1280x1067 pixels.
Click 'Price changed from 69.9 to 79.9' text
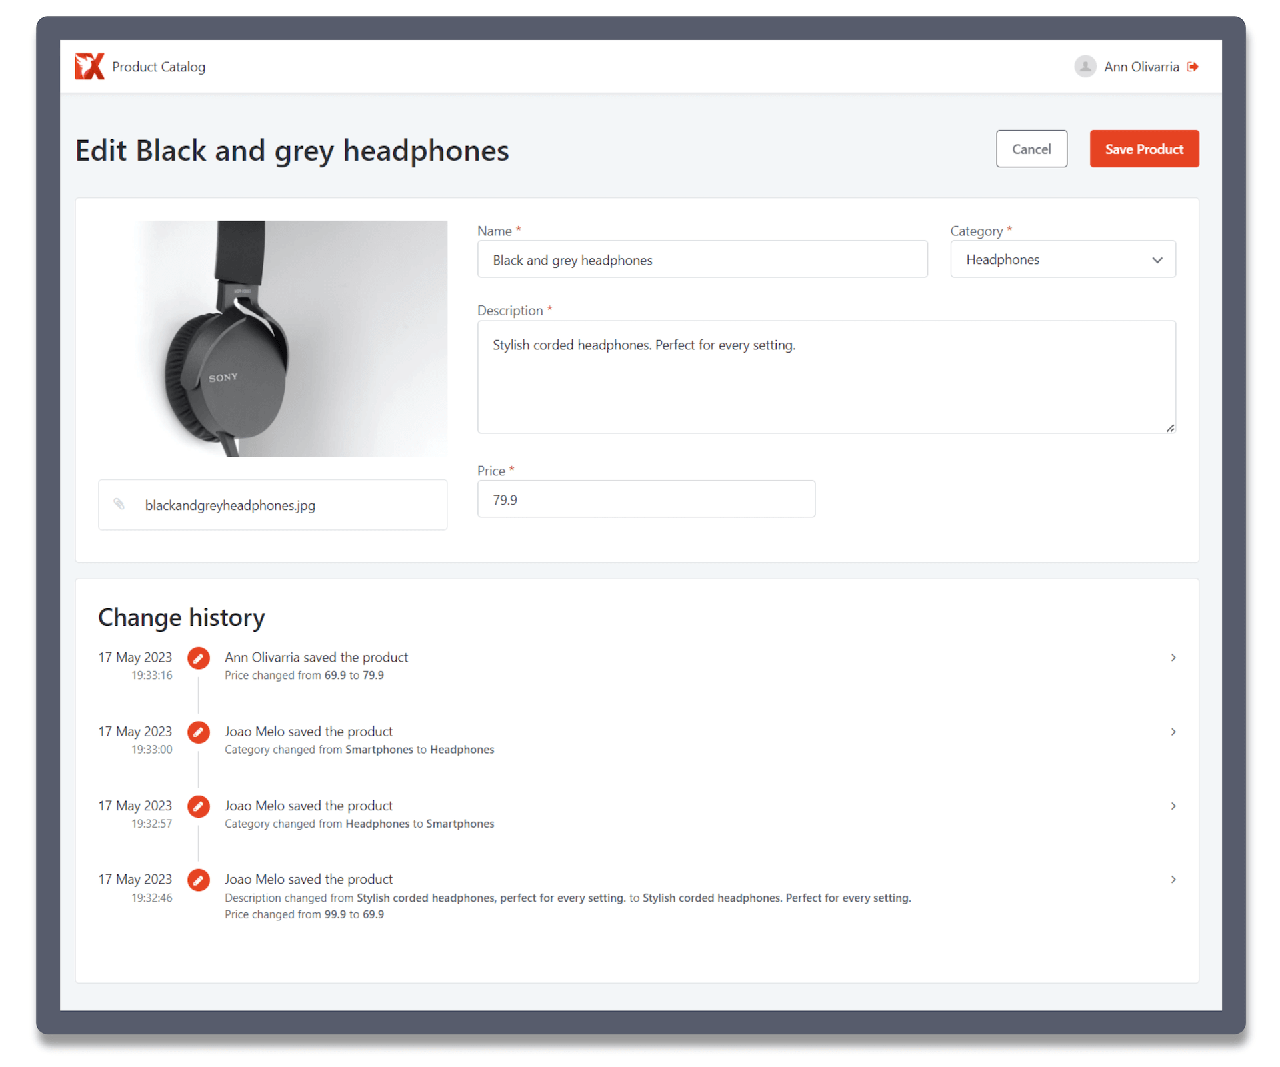(x=304, y=675)
